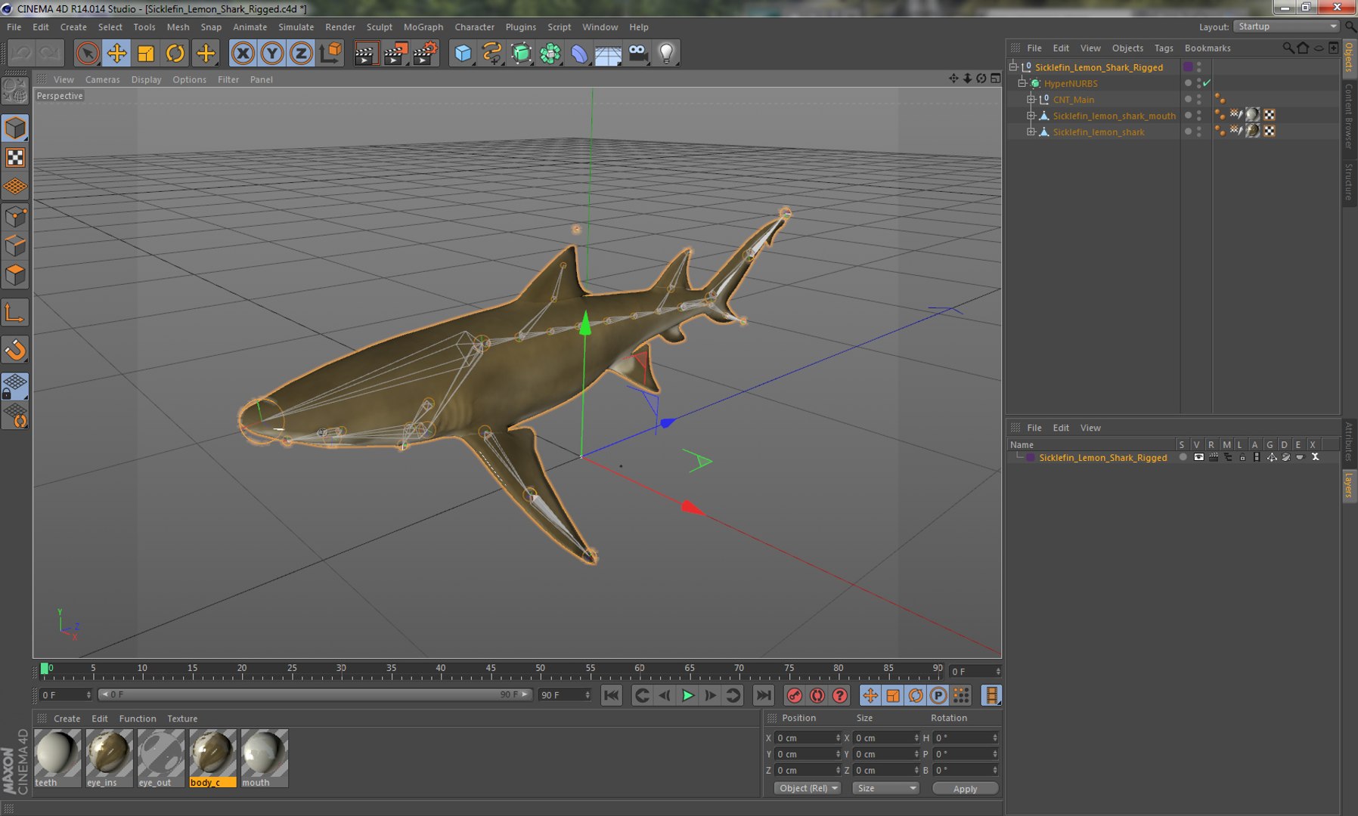Open the material manager Texture menu

182,719
